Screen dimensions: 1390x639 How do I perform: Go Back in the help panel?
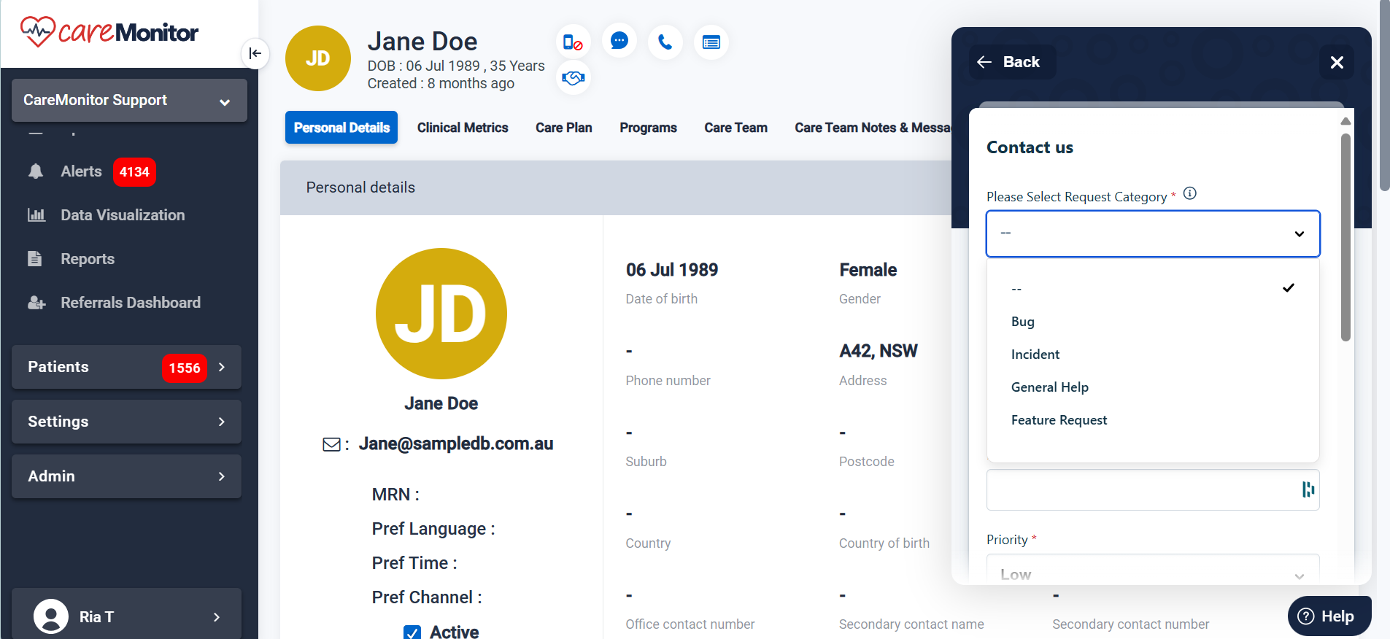1012,62
